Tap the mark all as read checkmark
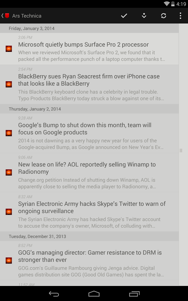This screenshot has width=188, height=301. coord(124,16)
